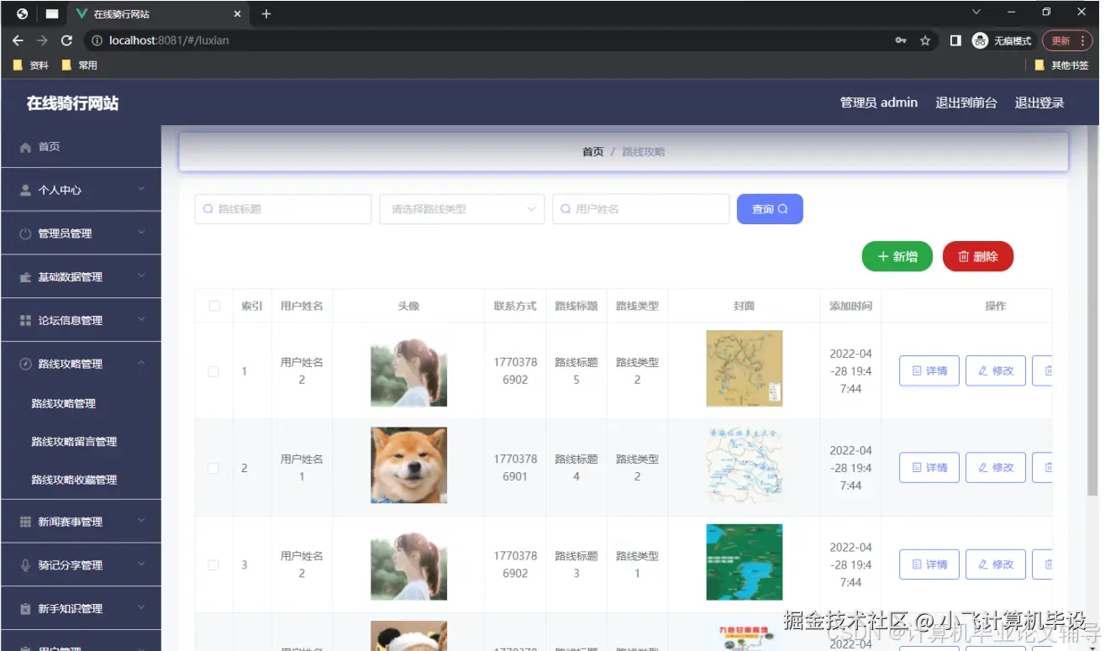Open a new browser tab with plus icon
This screenshot has width=1105, height=651.
tap(266, 13)
